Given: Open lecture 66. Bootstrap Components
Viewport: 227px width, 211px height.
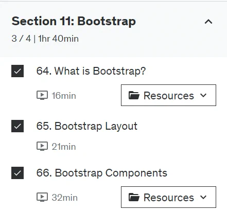Looking at the screenshot, I should 102,173.
